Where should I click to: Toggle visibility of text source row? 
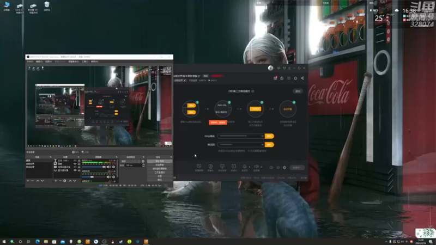tap(75, 161)
